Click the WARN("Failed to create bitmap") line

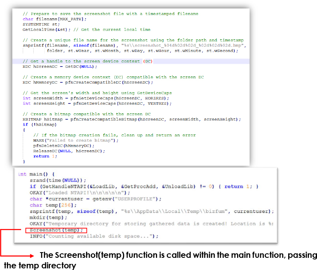[76, 140]
